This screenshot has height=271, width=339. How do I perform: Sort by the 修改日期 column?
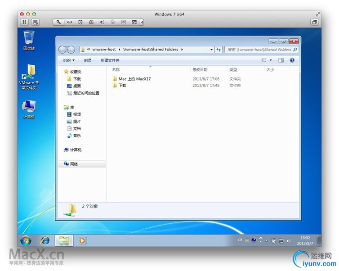200,69
